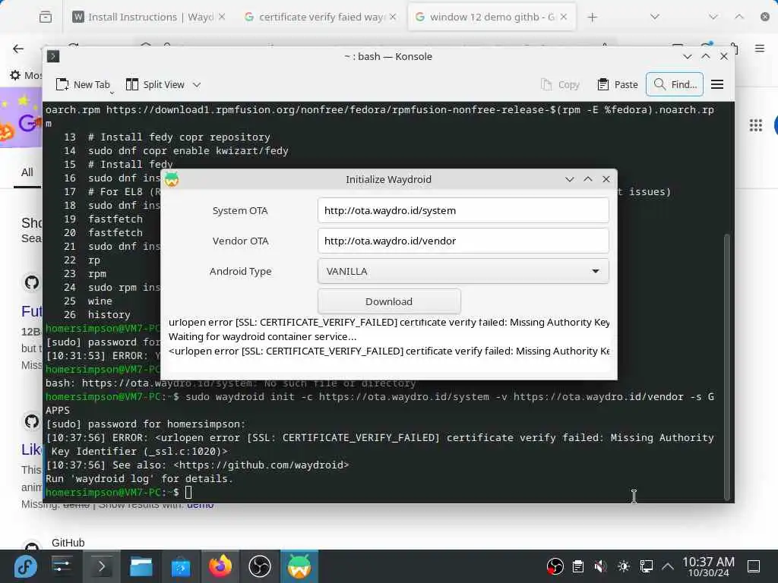Switch to window 12 demo github tab
This screenshot has height=583, width=778.
(486, 17)
